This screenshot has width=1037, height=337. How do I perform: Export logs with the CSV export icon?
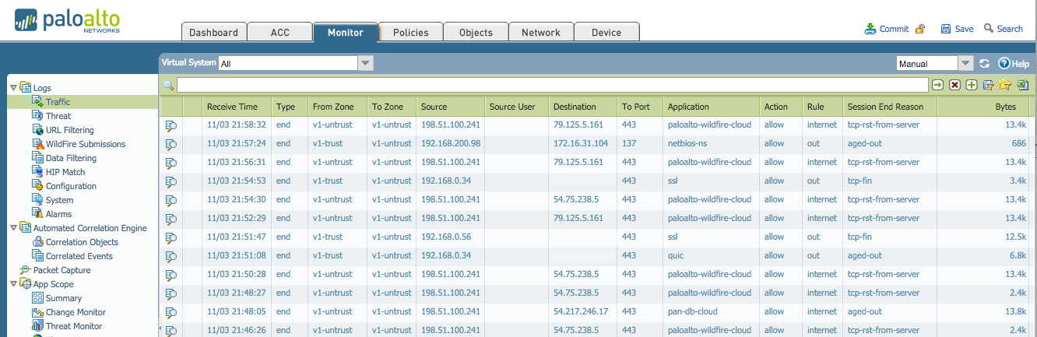pyautogui.click(x=1023, y=85)
